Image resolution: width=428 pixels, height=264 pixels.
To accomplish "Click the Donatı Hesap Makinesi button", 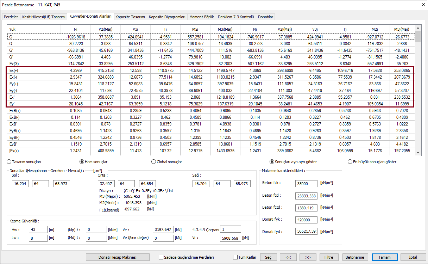I will (x=118, y=257).
